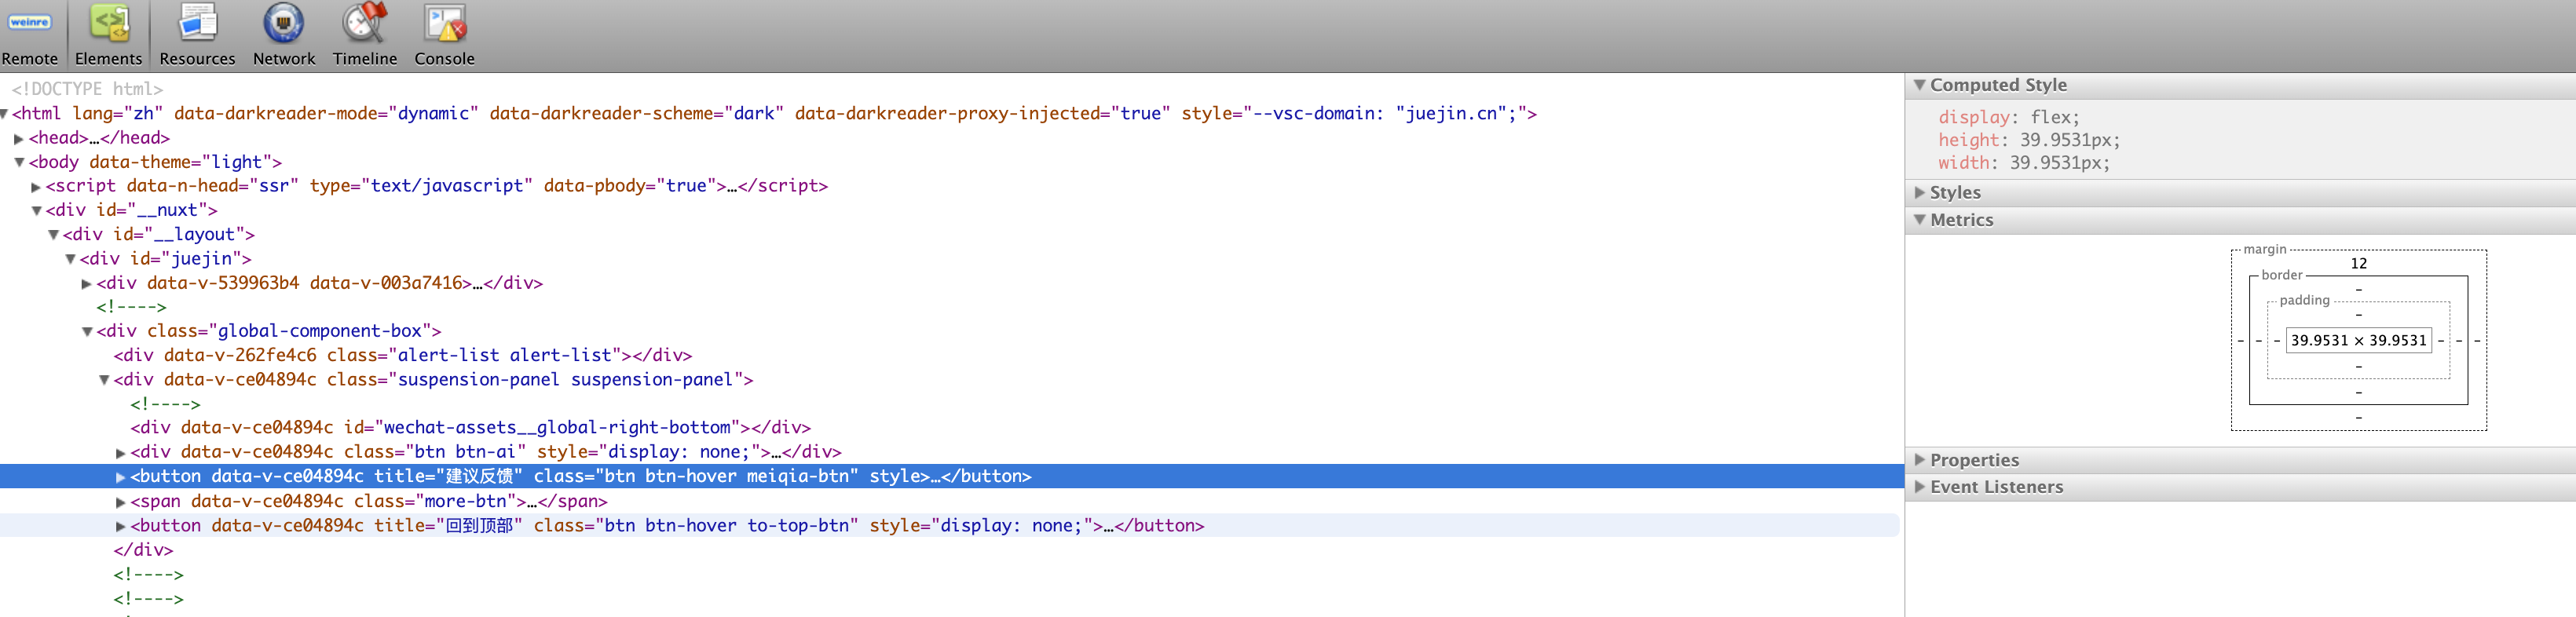
Task: Select the Elements panel icon
Action: coord(109,22)
